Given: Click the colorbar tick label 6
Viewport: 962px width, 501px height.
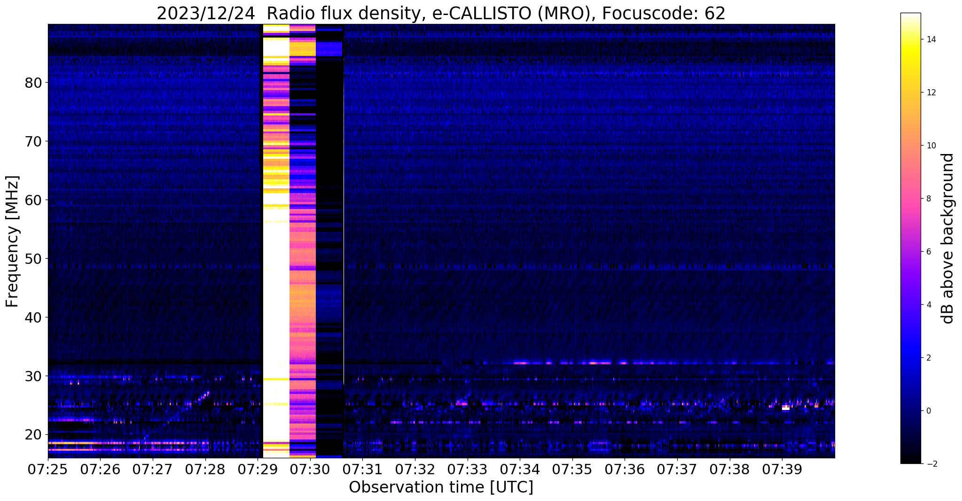Looking at the screenshot, I should (x=928, y=252).
